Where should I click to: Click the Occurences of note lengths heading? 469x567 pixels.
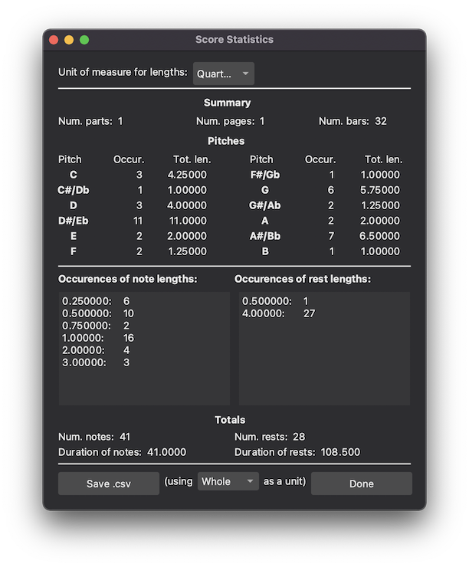127,279
